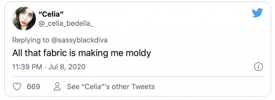Click the blue Twitter bird logo
This screenshot has width=275, height=100.
click(x=257, y=13)
